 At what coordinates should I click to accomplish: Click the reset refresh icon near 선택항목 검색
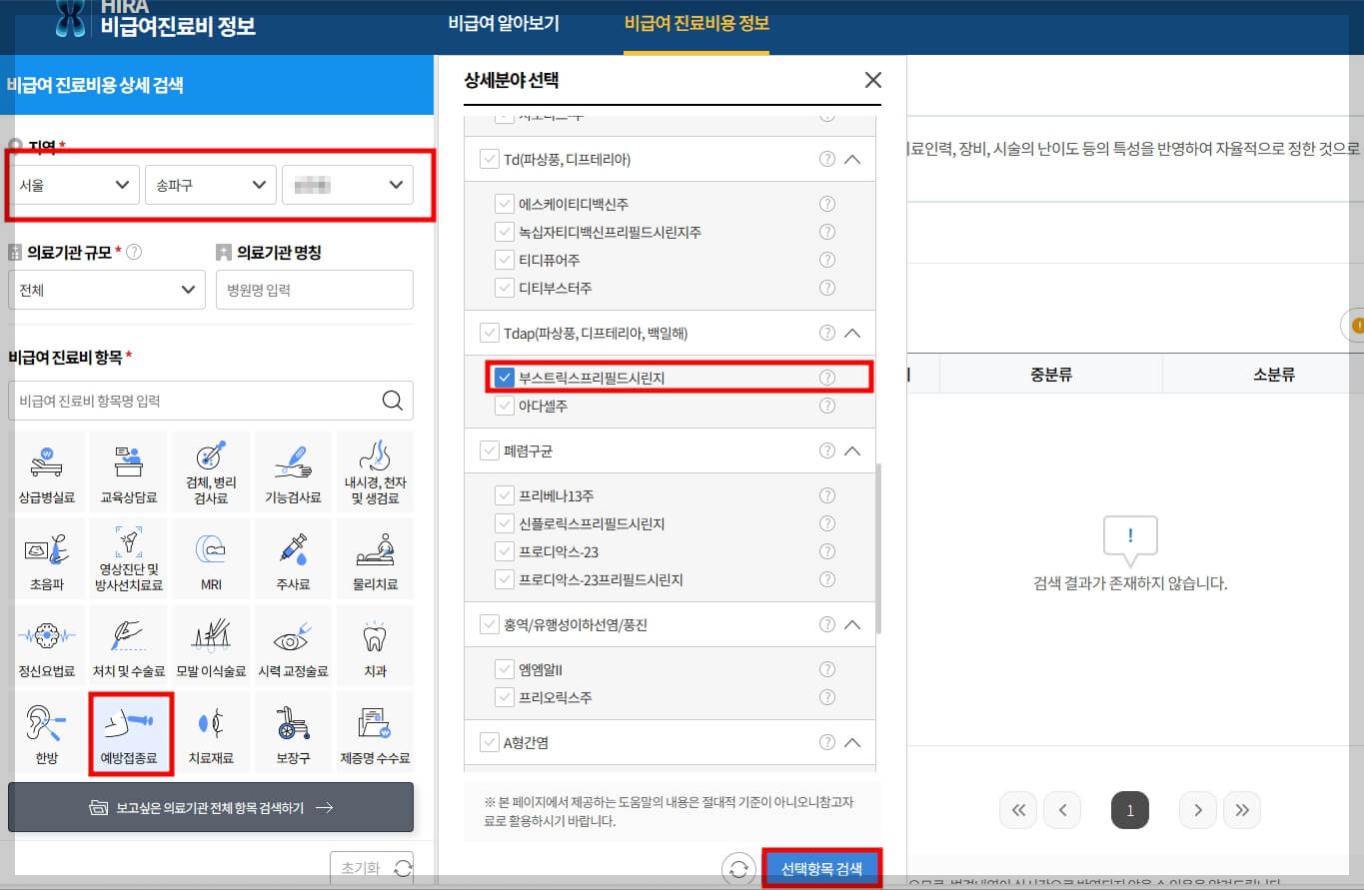pyautogui.click(x=738, y=869)
